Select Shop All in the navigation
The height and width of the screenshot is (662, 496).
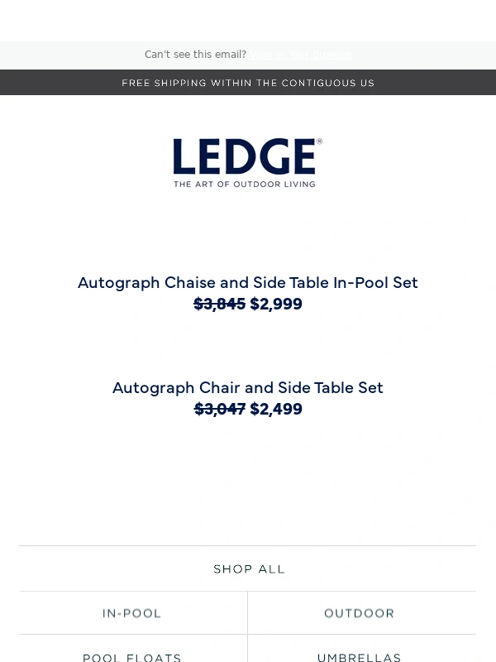point(249,569)
